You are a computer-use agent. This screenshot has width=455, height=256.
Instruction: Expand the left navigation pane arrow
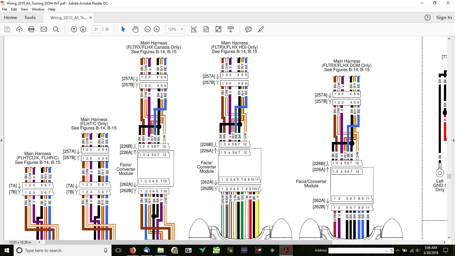click(x=2, y=140)
